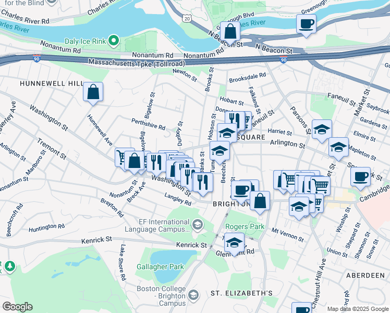Click the shopping bag marker near Rogers Park

point(260,201)
